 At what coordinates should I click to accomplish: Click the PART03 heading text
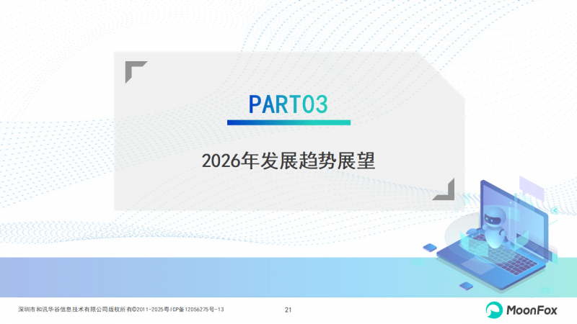[288, 104]
